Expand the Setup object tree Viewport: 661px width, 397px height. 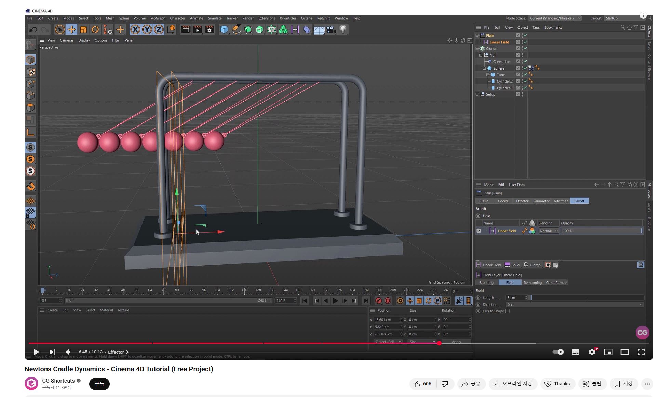pyautogui.click(x=477, y=94)
